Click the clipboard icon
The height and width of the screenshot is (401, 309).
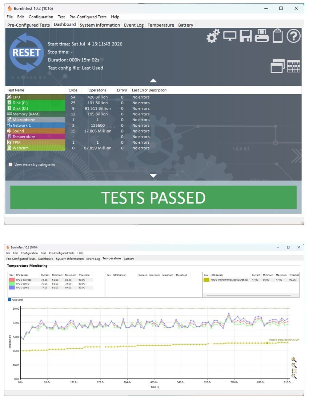pyautogui.click(x=278, y=36)
